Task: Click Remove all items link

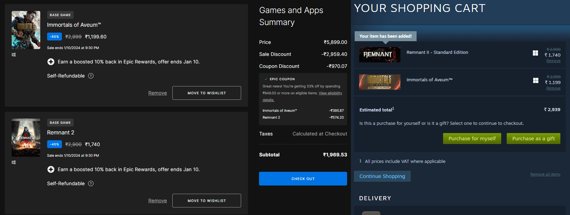Action: point(545,174)
